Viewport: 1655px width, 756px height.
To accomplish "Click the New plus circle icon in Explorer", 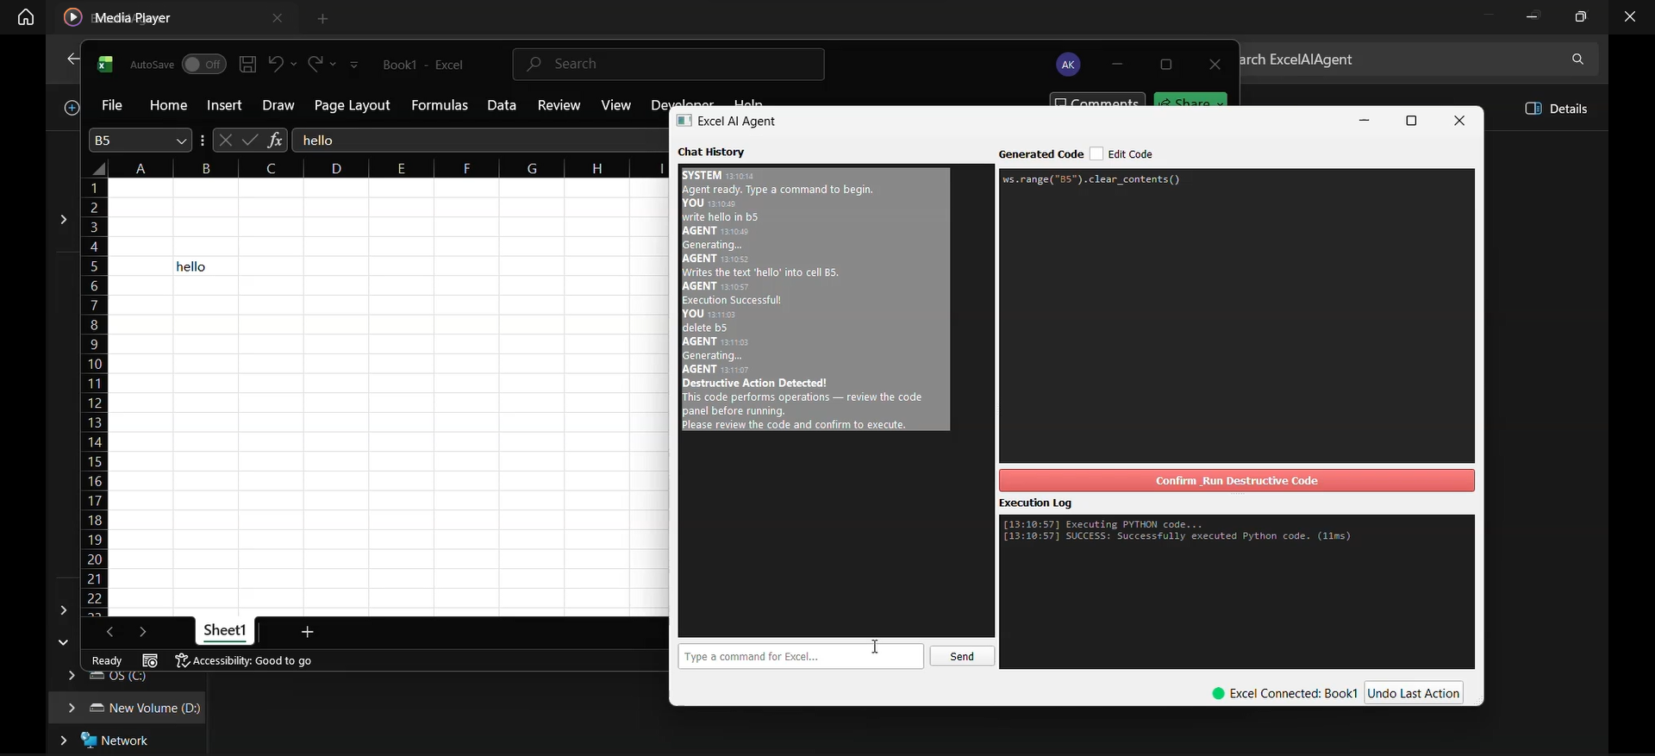I will pyautogui.click(x=72, y=108).
